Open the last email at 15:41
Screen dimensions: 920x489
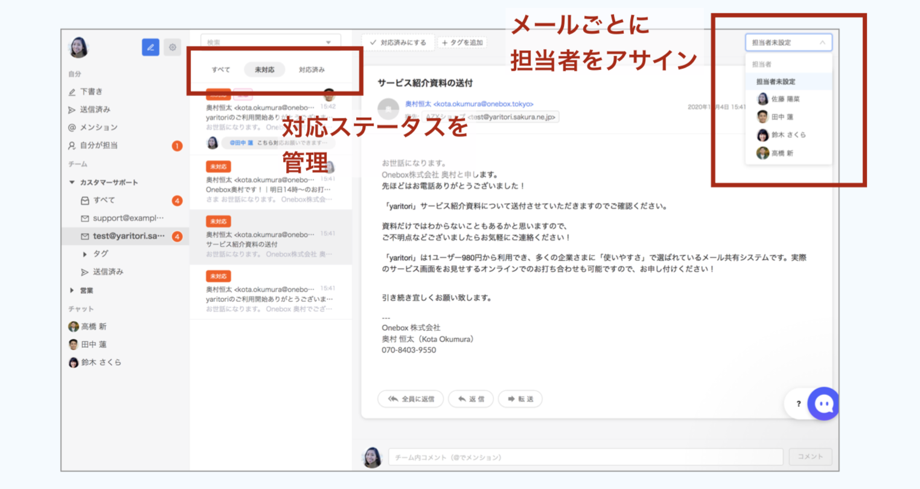[270, 292]
